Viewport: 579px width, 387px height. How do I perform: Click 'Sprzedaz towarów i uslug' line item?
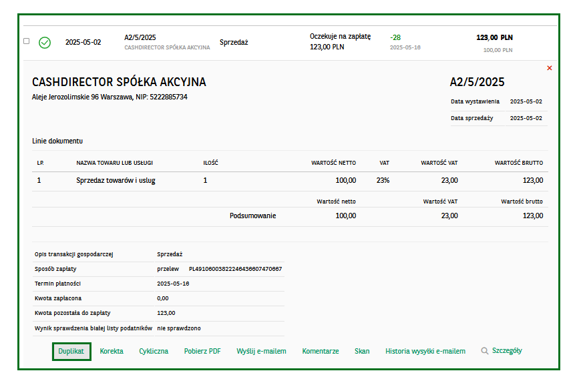(116, 180)
